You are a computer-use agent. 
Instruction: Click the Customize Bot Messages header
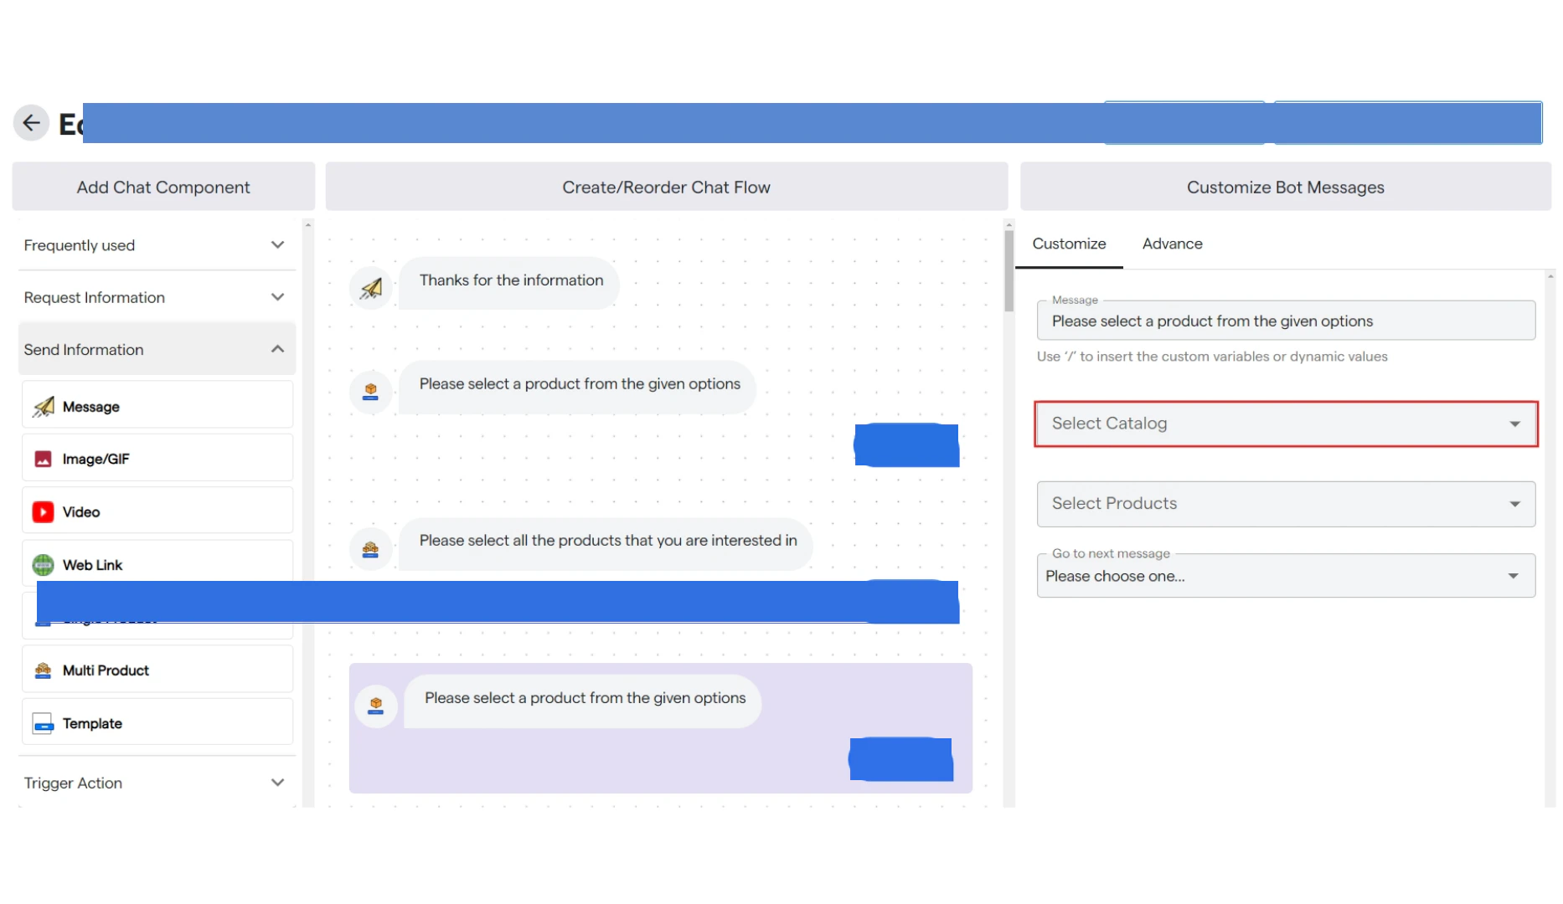coord(1286,187)
